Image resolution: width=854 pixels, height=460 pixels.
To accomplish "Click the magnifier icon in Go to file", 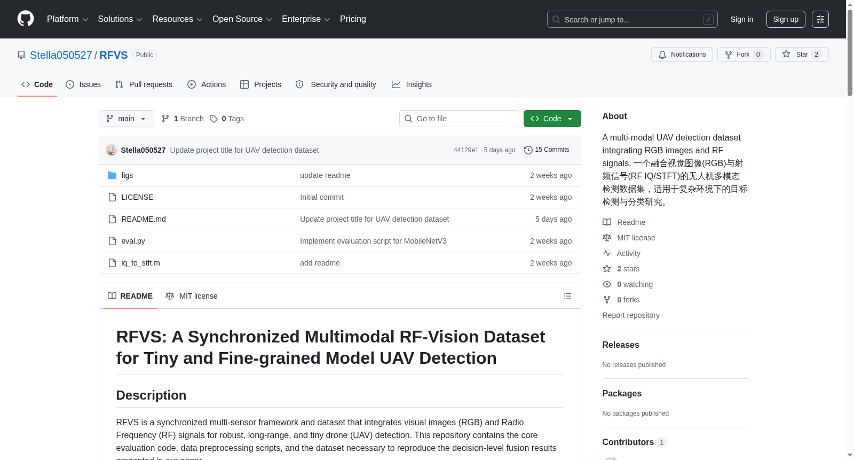I will [408, 119].
